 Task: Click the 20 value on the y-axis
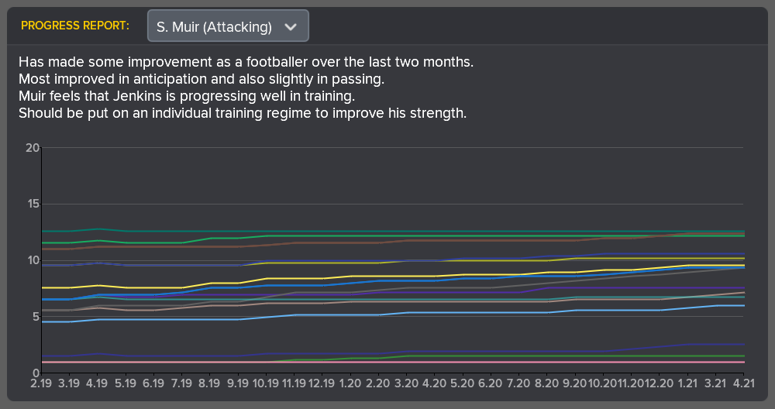pos(32,148)
